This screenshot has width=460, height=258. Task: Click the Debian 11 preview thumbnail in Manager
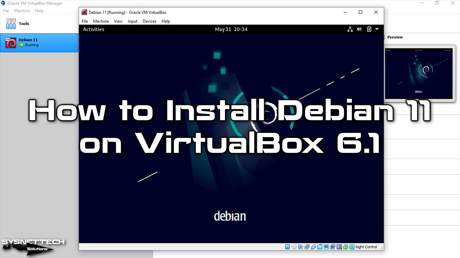tap(419, 73)
